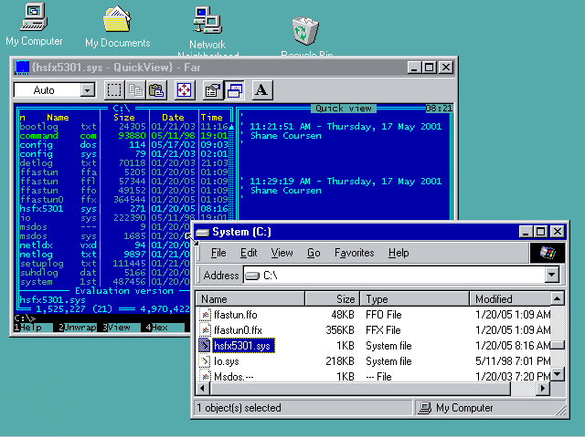This screenshot has width=585, height=438.
Task: Select Io.sys file name in Explorer
Action: coord(227,361)
